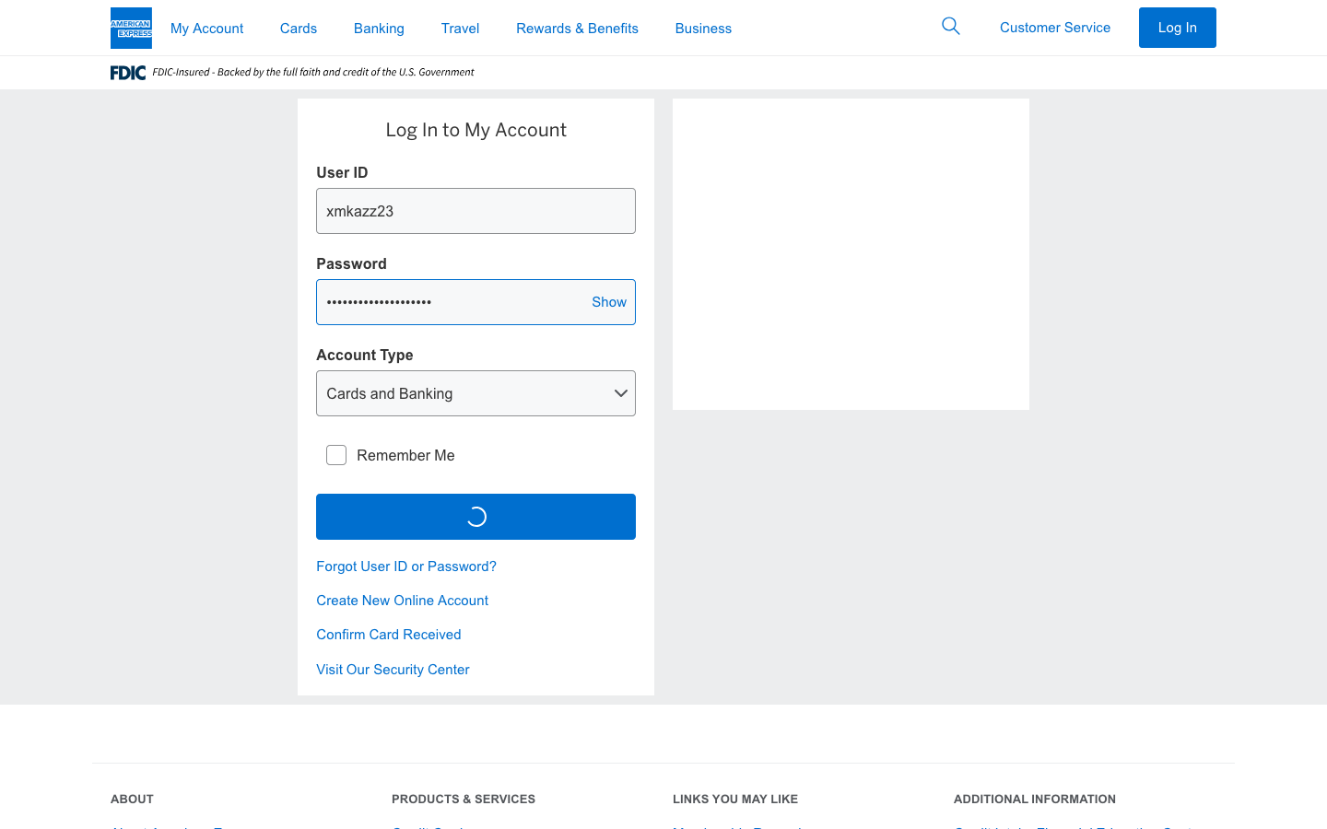Go to Customer Service
This screenshot has height=829, width=1327.
pyautogui.click(x=1054, y=28)
